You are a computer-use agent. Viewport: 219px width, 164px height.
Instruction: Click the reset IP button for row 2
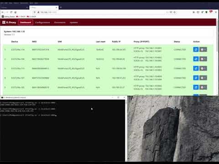tap(196, 59)
